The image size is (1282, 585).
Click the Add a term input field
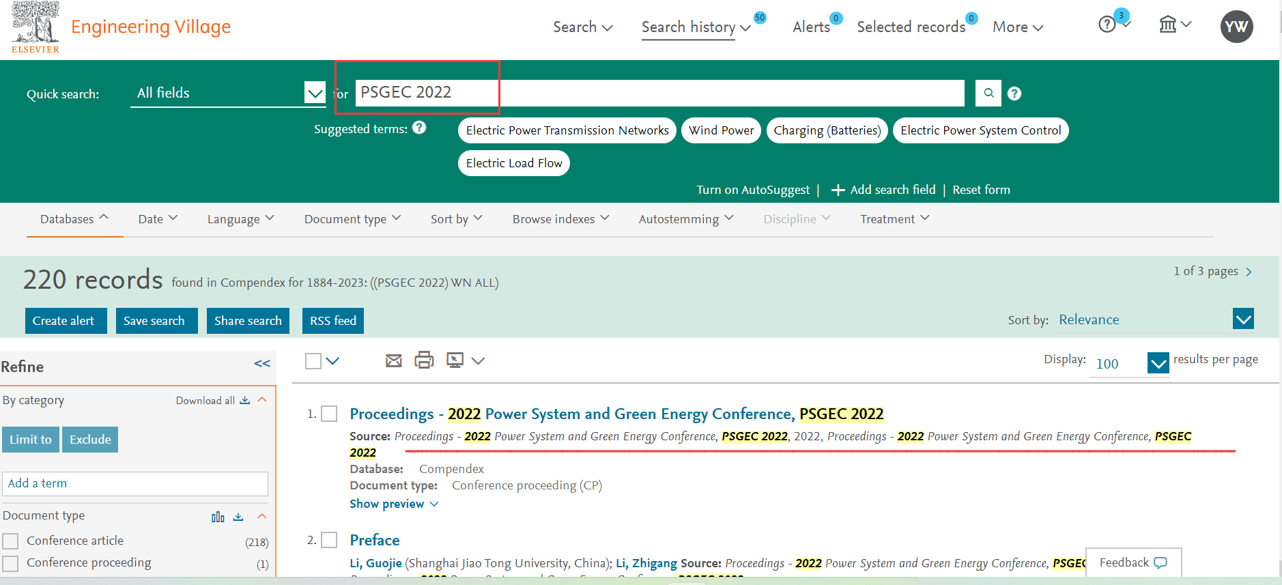tap(135, 484)
